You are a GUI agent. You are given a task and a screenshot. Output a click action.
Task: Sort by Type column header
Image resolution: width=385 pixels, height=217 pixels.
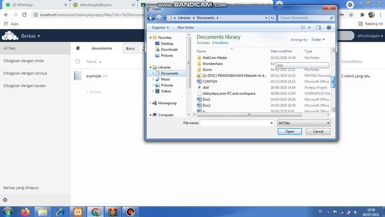click(309, 51)
